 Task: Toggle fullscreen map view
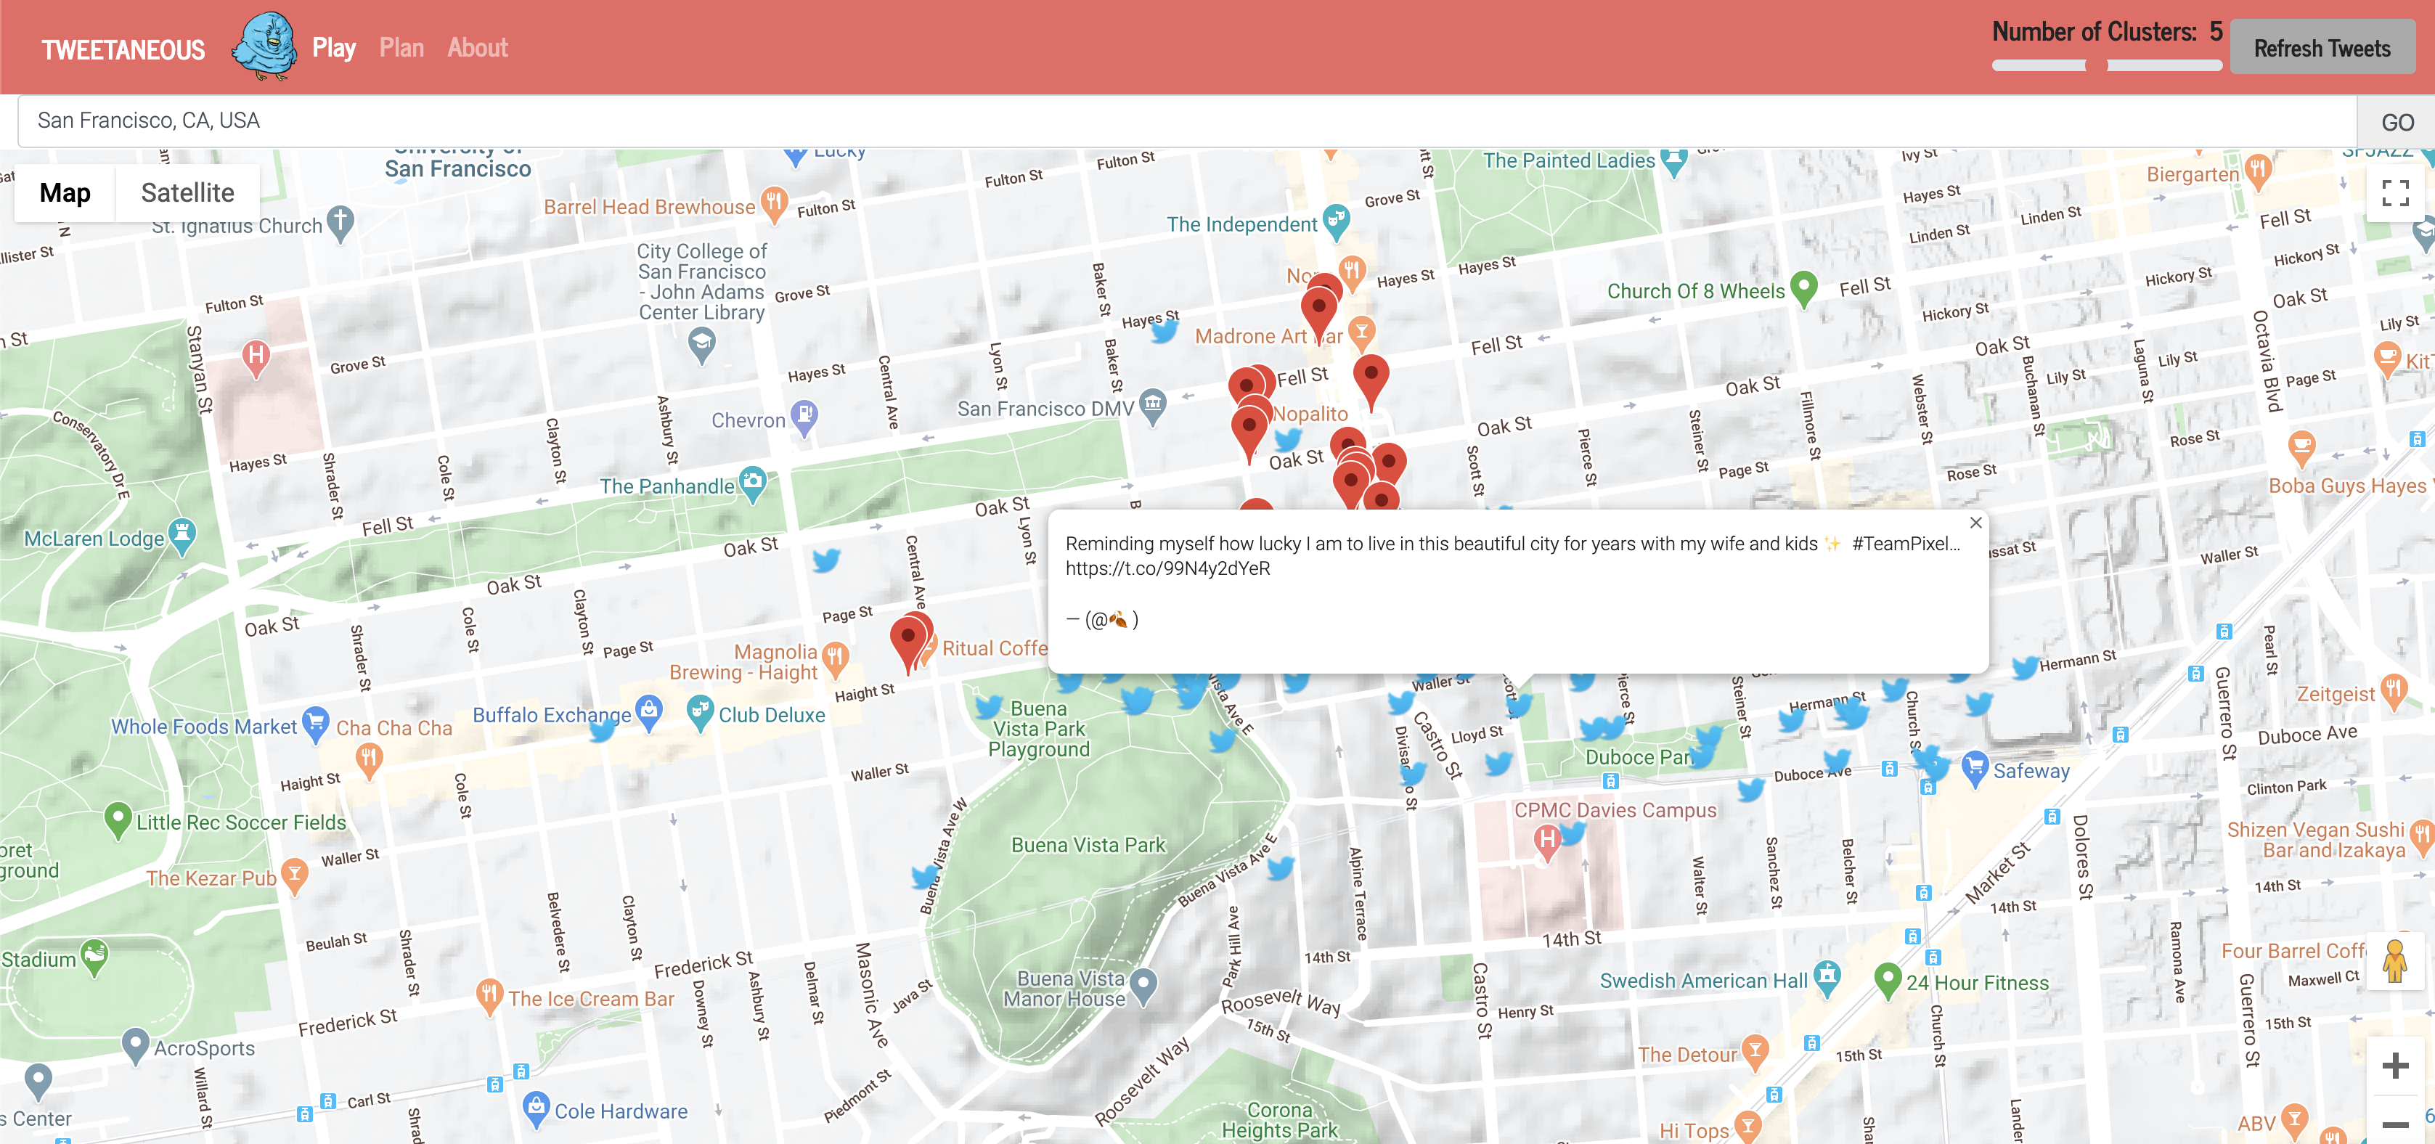click(2394, 193)
